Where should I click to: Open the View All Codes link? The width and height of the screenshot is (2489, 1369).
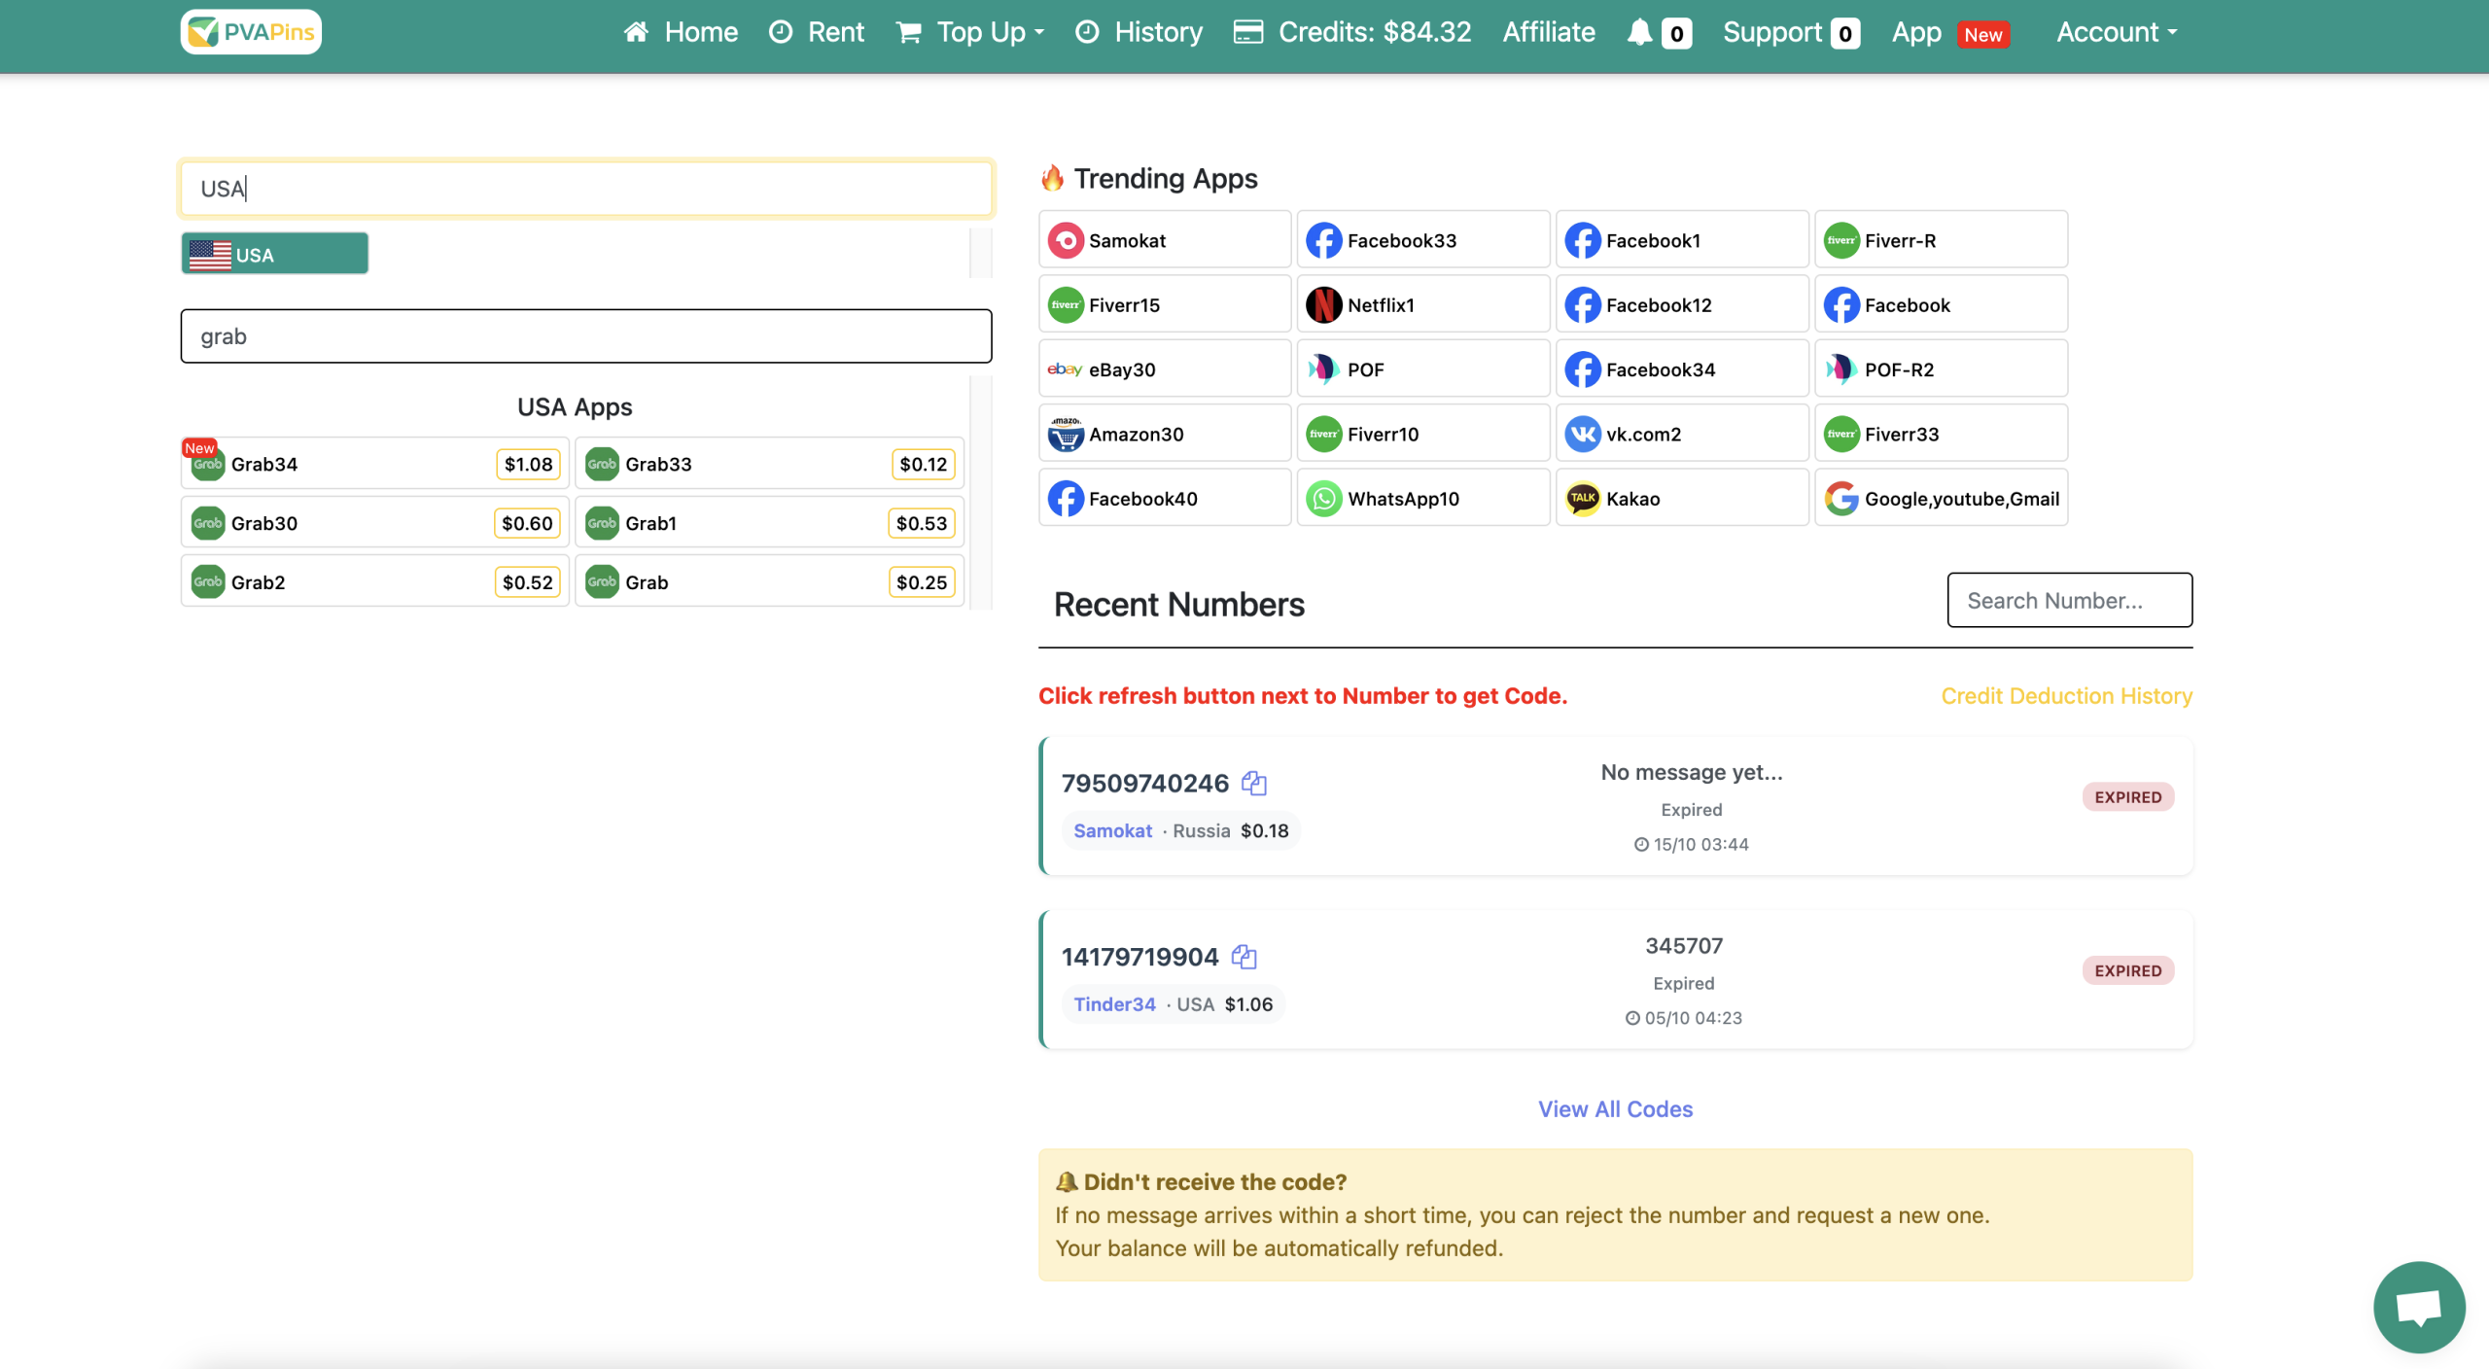coord(1615,1108)
